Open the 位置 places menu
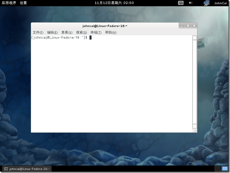Image resolution: width=230 pixels, height=173 pixels. [x=23, y=3]
